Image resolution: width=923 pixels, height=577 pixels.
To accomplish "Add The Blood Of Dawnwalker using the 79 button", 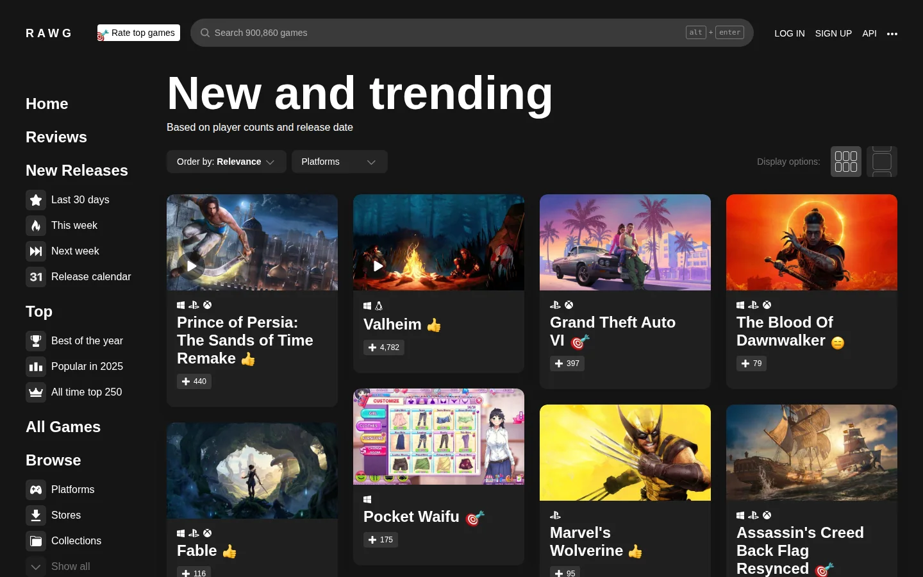I will 751,364.
